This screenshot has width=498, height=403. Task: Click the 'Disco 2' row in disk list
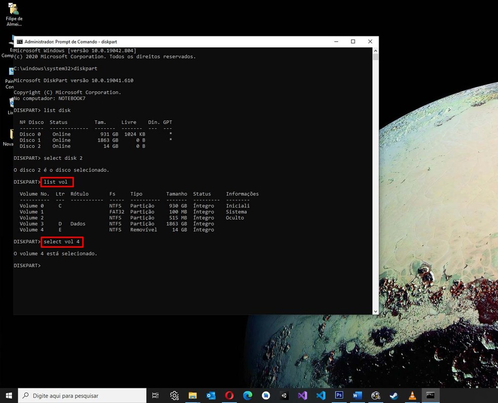82,146
